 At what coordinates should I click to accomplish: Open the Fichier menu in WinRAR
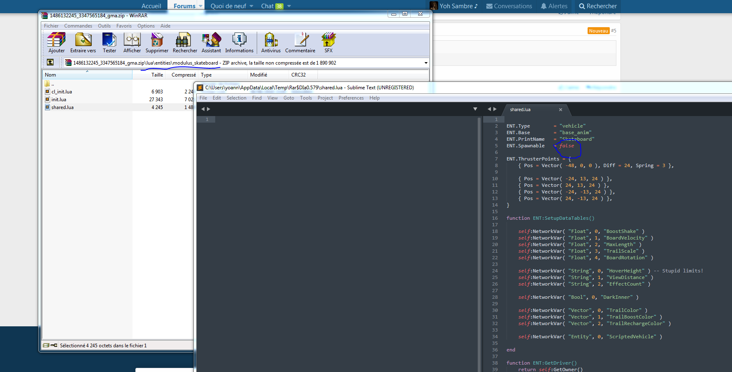[x=51, y=26]
